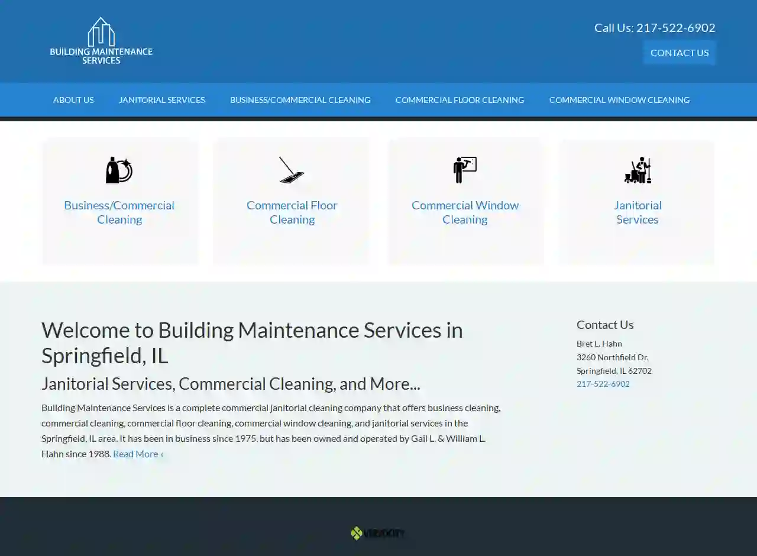Click the window washer icon
This screenshot has height=556, width=757.
pos(465,170)
